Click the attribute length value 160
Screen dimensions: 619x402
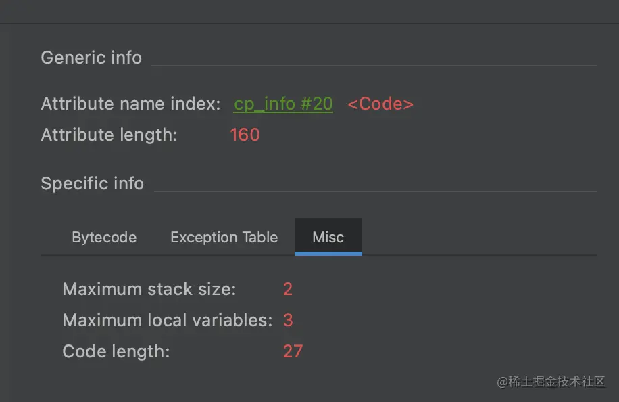tap(245, 135)
